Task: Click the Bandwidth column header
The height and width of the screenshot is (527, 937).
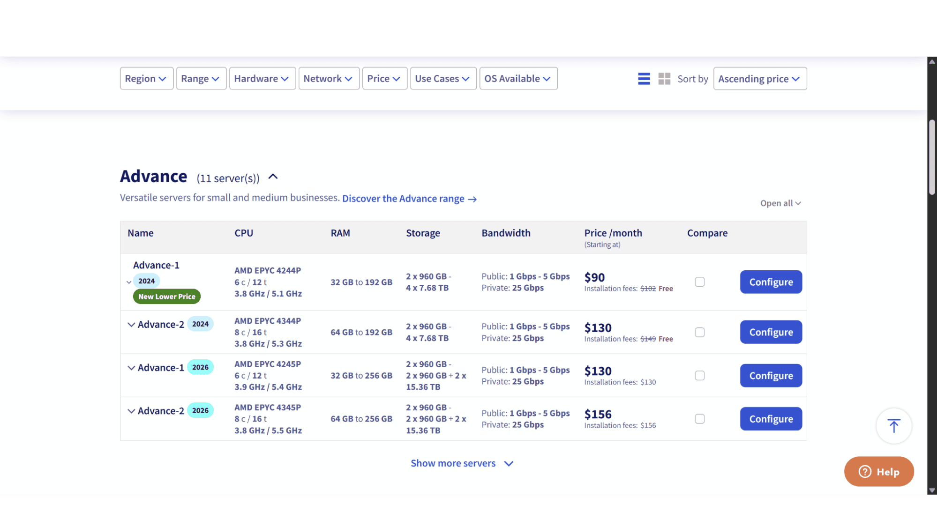Action: point(506,233)
